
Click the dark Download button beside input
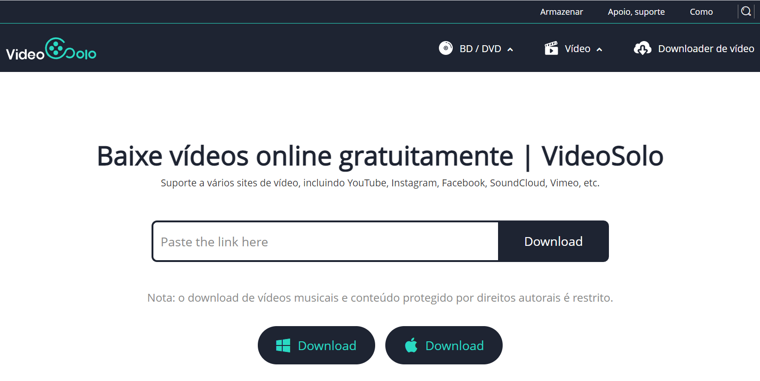pos(553,241)
